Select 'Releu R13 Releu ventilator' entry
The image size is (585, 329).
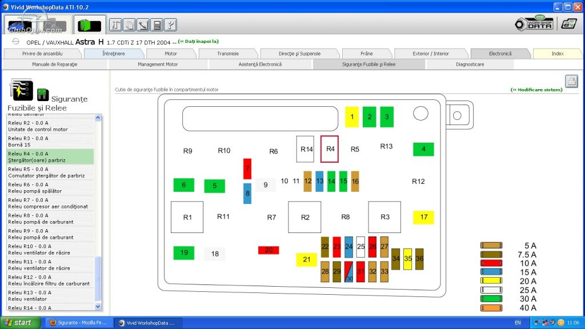[x=50, y=295]
